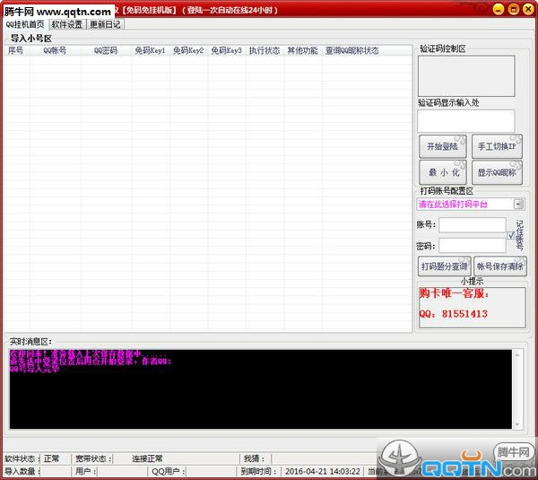Screen dimensions: 538x480
Task: Click the 最小化 button in control panel
Action: point(443,172)
